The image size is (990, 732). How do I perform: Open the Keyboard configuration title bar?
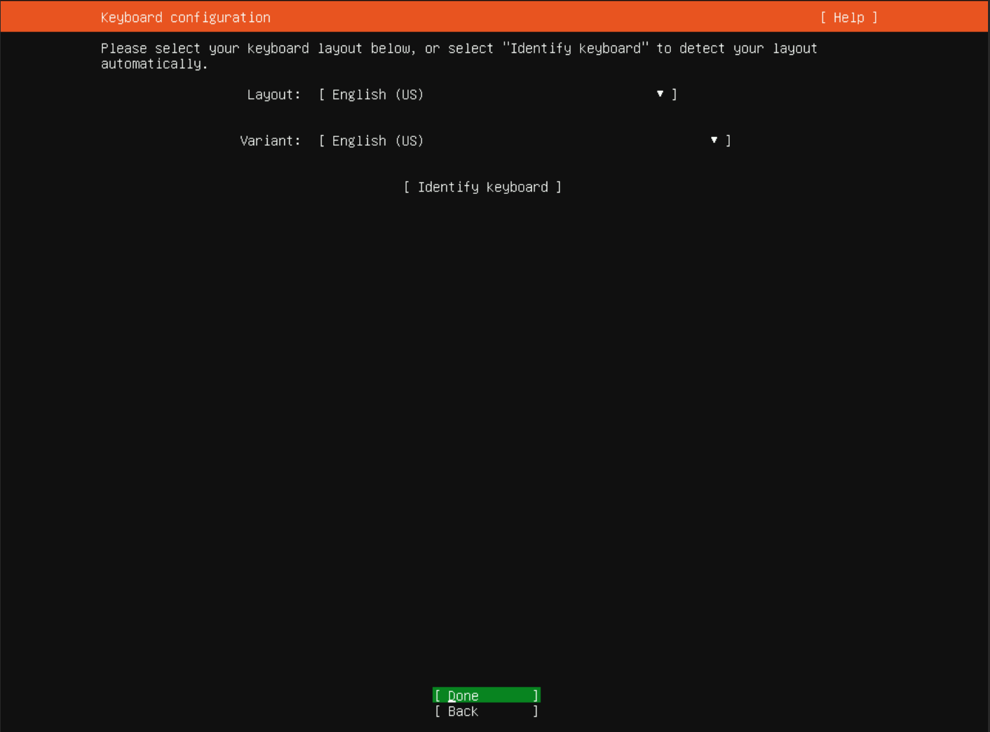coord(185,17)
